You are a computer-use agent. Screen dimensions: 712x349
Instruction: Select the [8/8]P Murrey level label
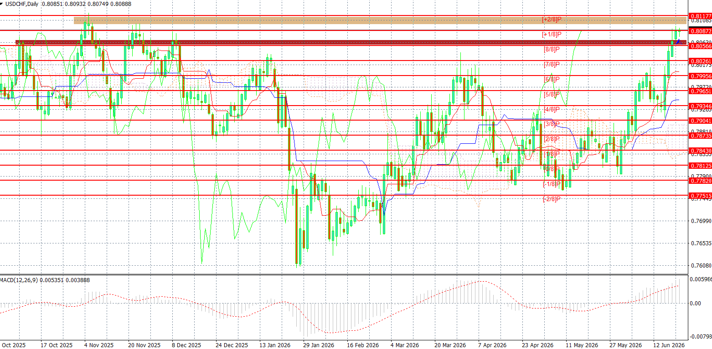tap(552, 49)
